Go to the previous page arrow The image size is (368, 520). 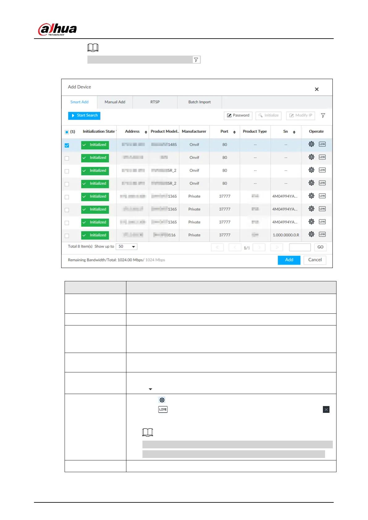pos(235,247)
